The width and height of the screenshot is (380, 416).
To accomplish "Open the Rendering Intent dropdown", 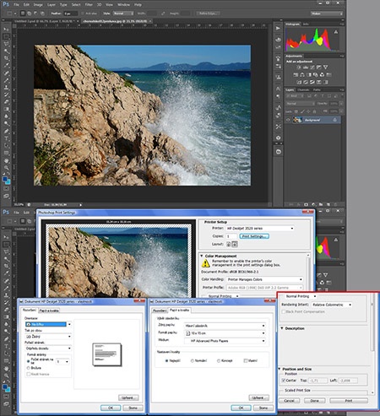I will click(x=332, y=305).
